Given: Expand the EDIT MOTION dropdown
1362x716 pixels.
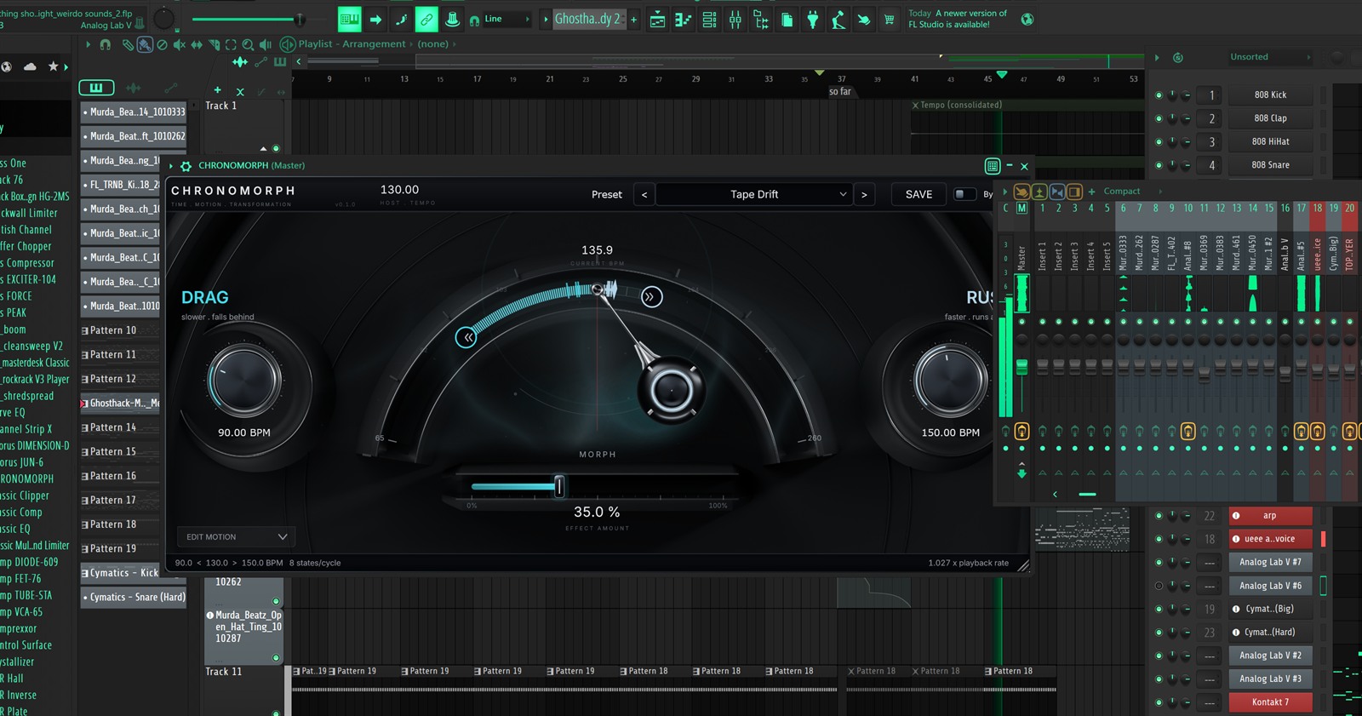Looking at the screenshot, I should click(x=237, y=537).
